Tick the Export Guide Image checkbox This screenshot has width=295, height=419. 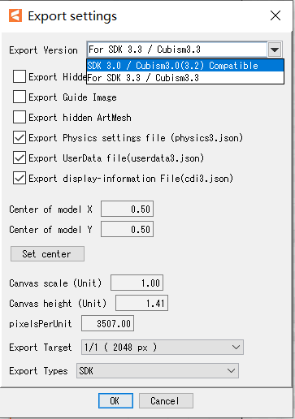(20, 97)
